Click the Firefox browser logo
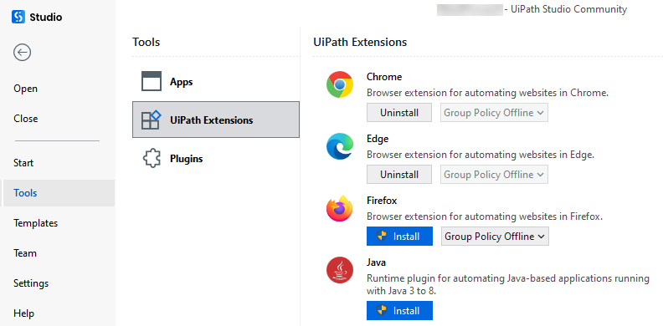This screenshot has width=663, height=326. [x=340, y=208]
